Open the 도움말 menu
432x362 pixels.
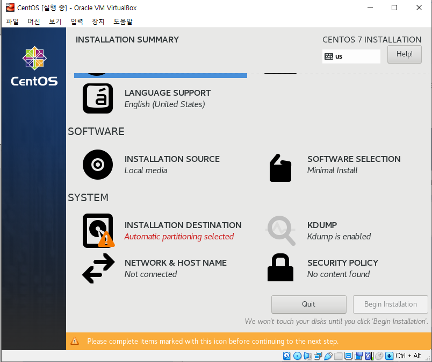tap(123, 21)
